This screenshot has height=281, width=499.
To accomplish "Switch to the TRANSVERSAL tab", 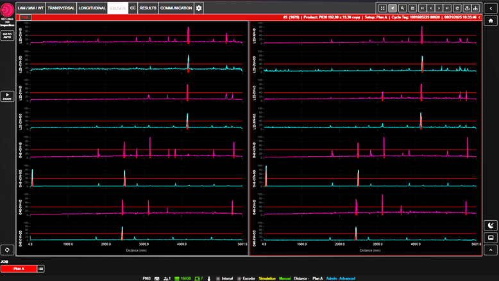I will click(x=61, y=8).
